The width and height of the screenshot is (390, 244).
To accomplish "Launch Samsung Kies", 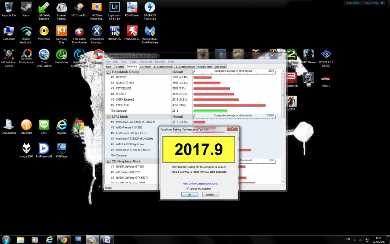I will pyautogui.click(x=61, y=35).
